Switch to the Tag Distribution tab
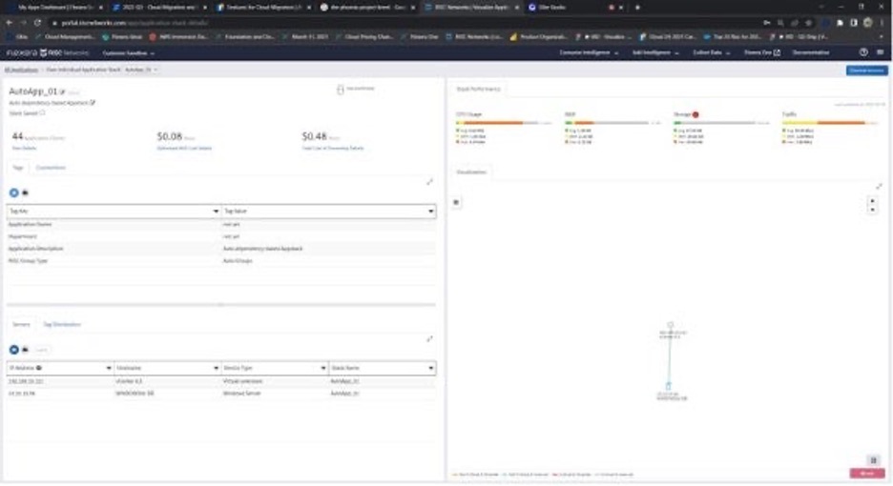The image size is (893, 486). tap(62, 325)
